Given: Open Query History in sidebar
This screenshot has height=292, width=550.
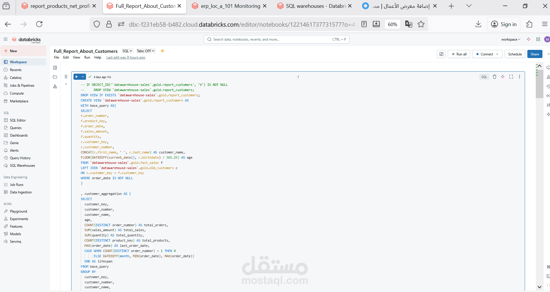Looking at the screenshot, I should 23,158.
